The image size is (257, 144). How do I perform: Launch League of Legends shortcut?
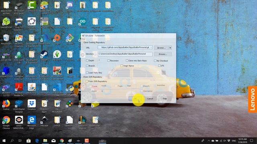point(82,122)
